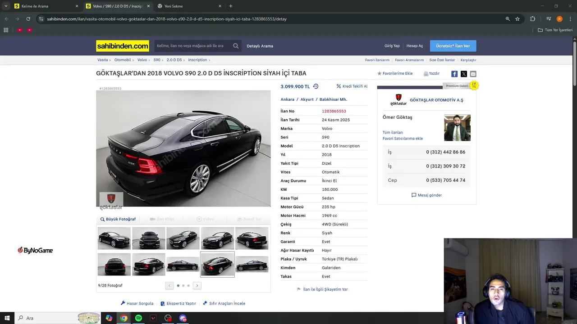This screenshot has width=577, height=324.
Task: Open Discord icon in taskbar
Action: pos(183,318)
